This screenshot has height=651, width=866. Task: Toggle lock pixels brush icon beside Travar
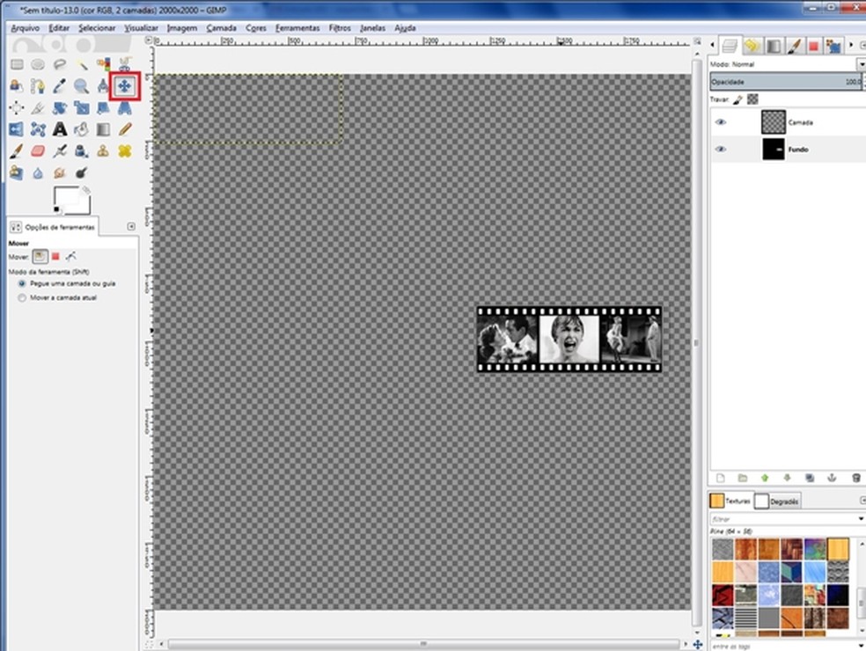[738, 99]
